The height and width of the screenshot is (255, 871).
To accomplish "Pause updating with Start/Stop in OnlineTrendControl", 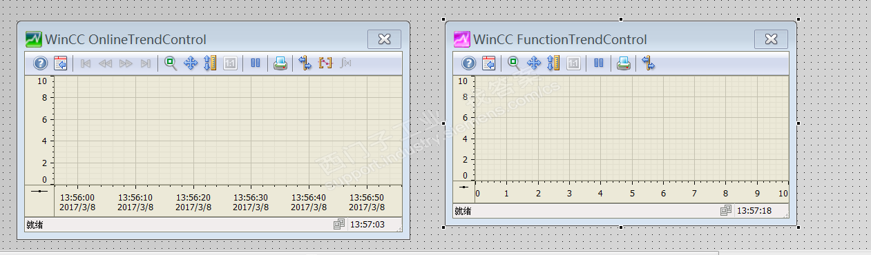I will coord(256,63).
